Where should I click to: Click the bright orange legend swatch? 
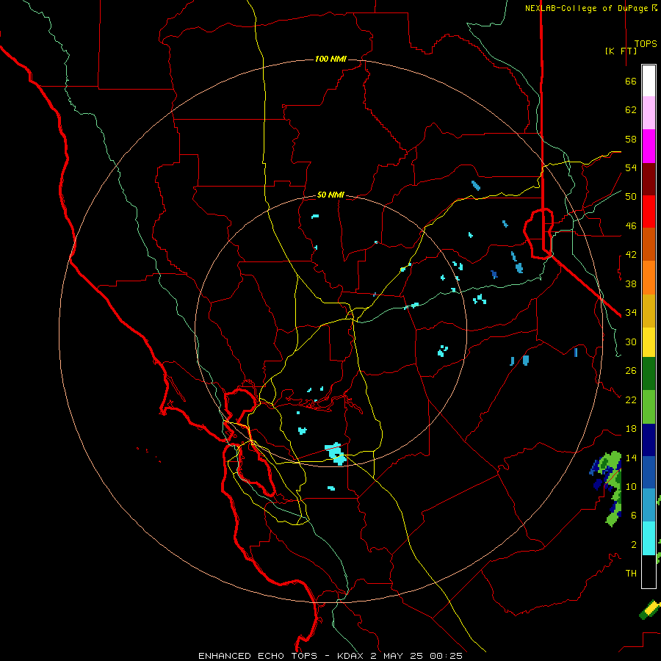click(649, 278)
